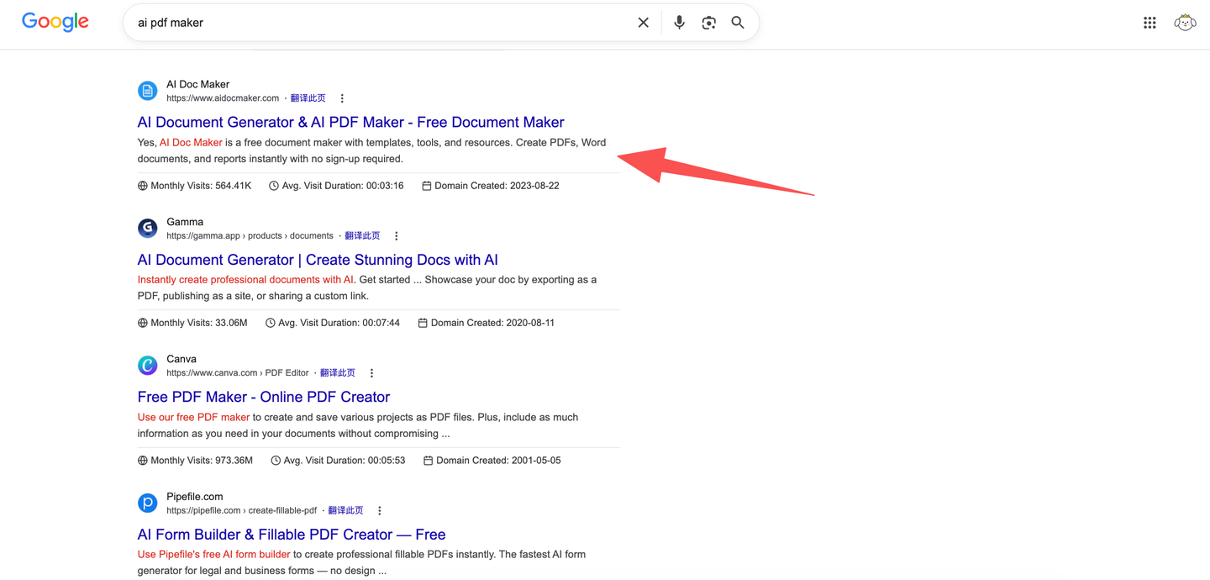The image size is (1210, 580).
Task: Click clock icon beside Avg. Visit Duration 00:05:53
Action: click(276, 461)
